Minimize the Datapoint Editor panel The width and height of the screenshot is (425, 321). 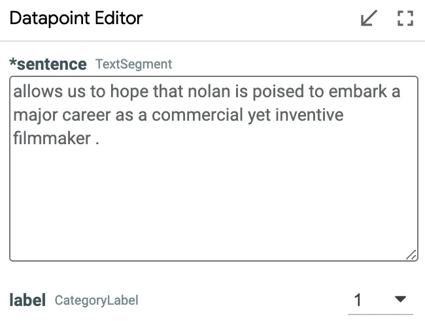(x=369, y=19)
